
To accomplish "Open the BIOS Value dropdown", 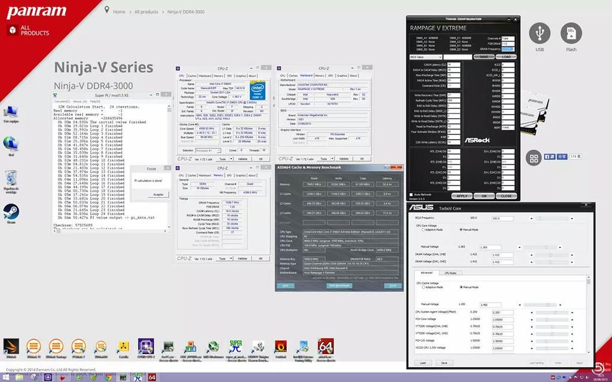I will [x=425, y=57].
